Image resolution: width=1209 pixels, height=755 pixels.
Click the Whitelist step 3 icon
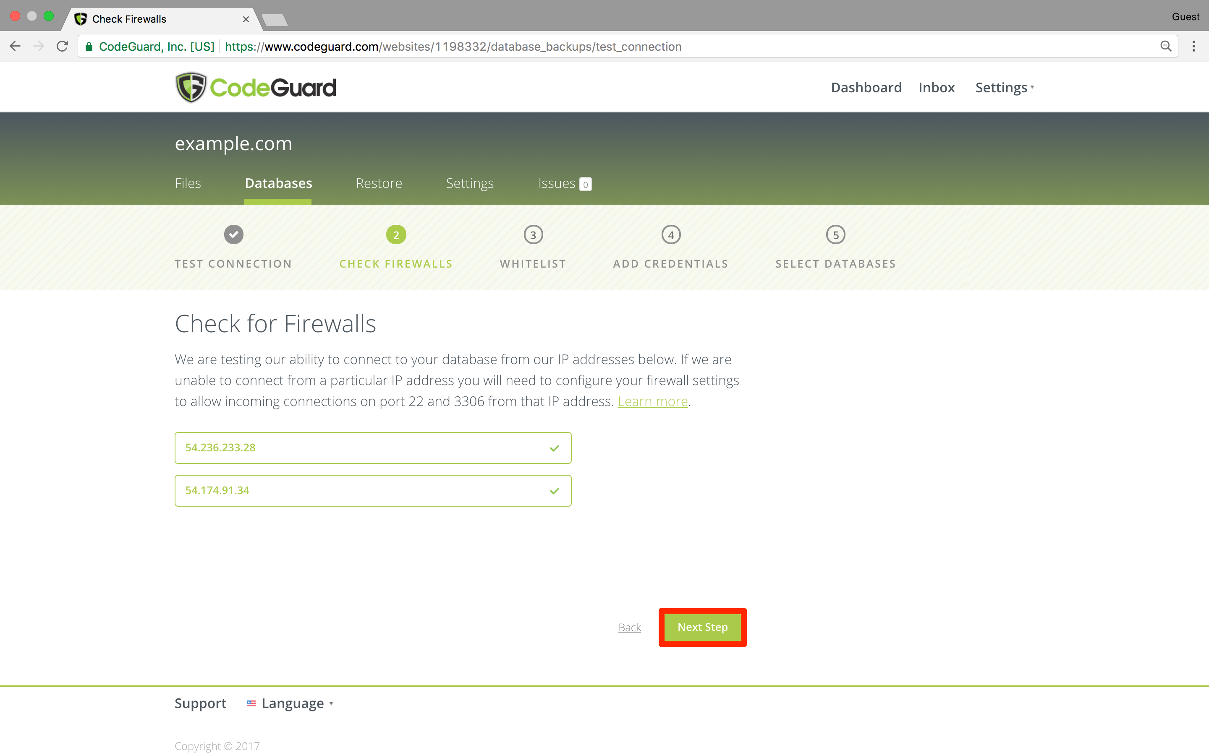pyautogui.click(x=532, y=234)
